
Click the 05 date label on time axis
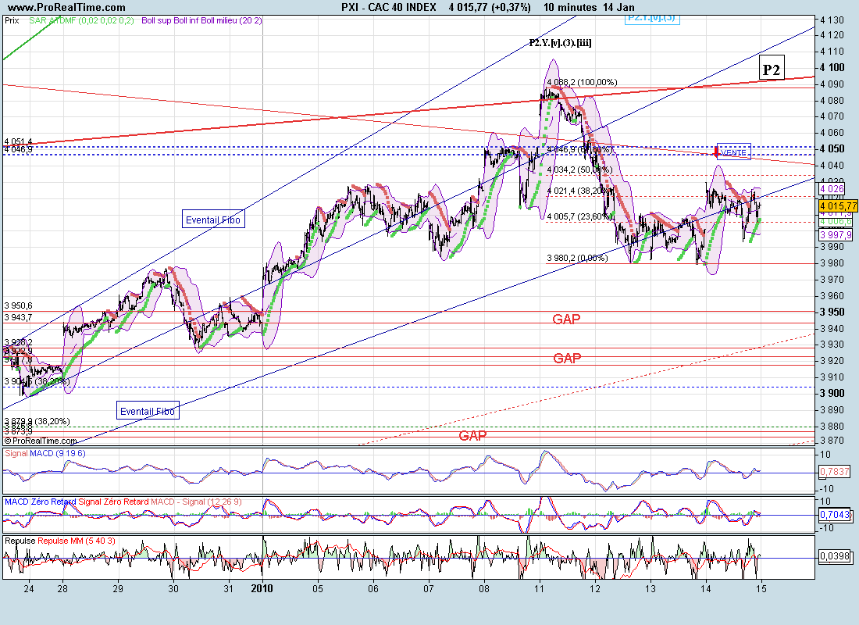[x=318, y=589]
